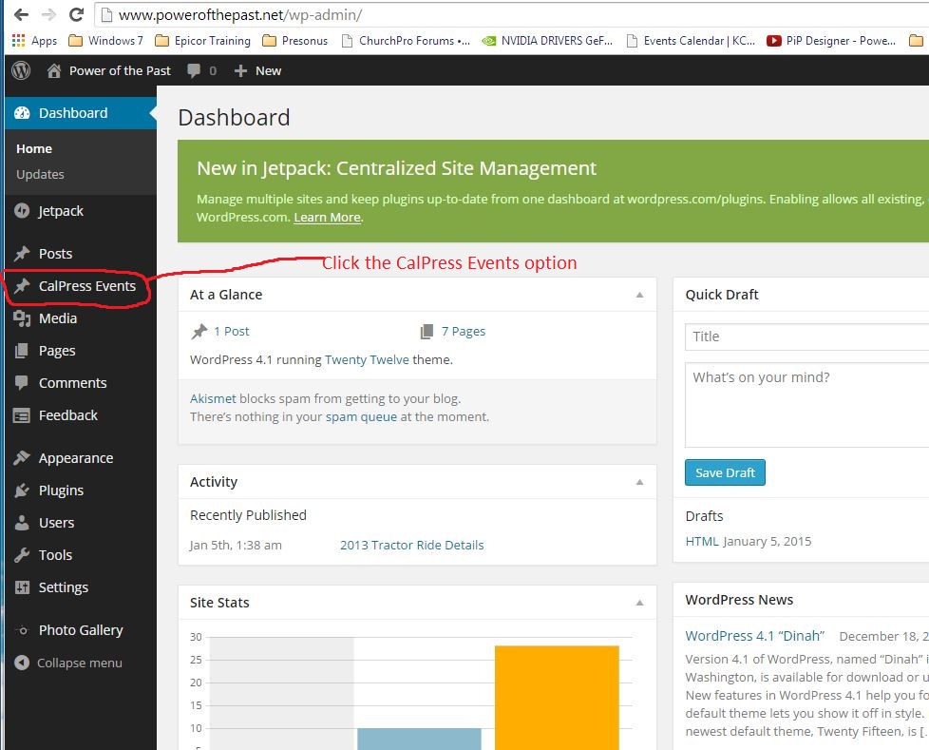Click the Tools wrench icon
929x750 pixels.
click(x=22, y=555)
